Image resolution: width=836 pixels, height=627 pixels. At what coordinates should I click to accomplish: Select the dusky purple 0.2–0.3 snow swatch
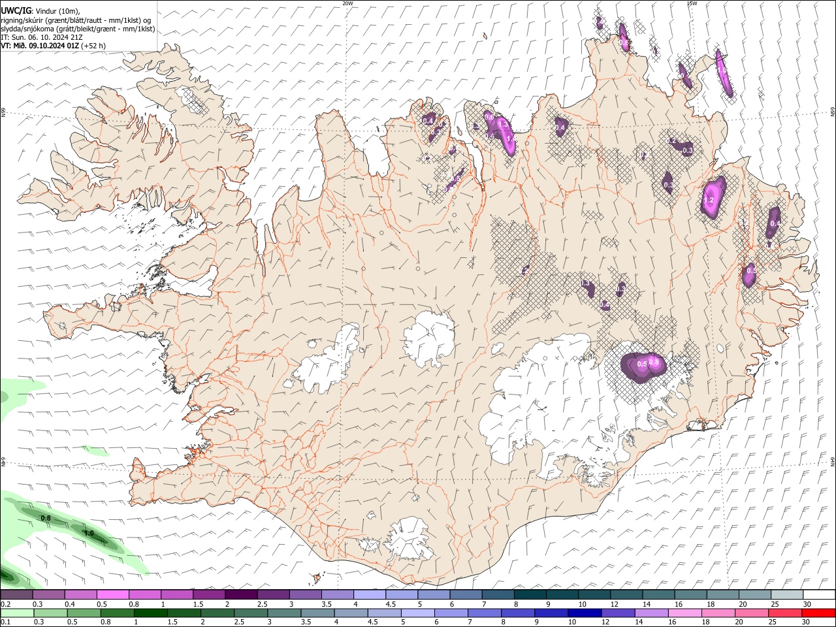(x=16, y=595)
